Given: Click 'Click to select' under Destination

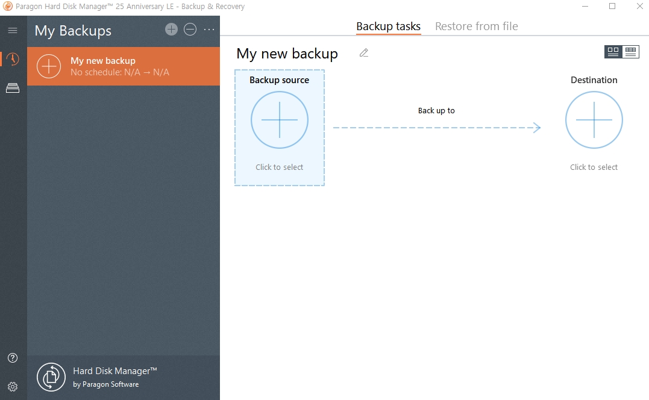Looking at the screenshot, I should click(x=594, y=167).
